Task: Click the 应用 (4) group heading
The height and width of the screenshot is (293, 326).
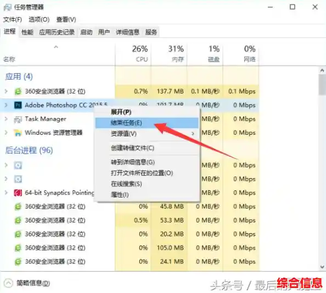Action: [x=19, y=76]
